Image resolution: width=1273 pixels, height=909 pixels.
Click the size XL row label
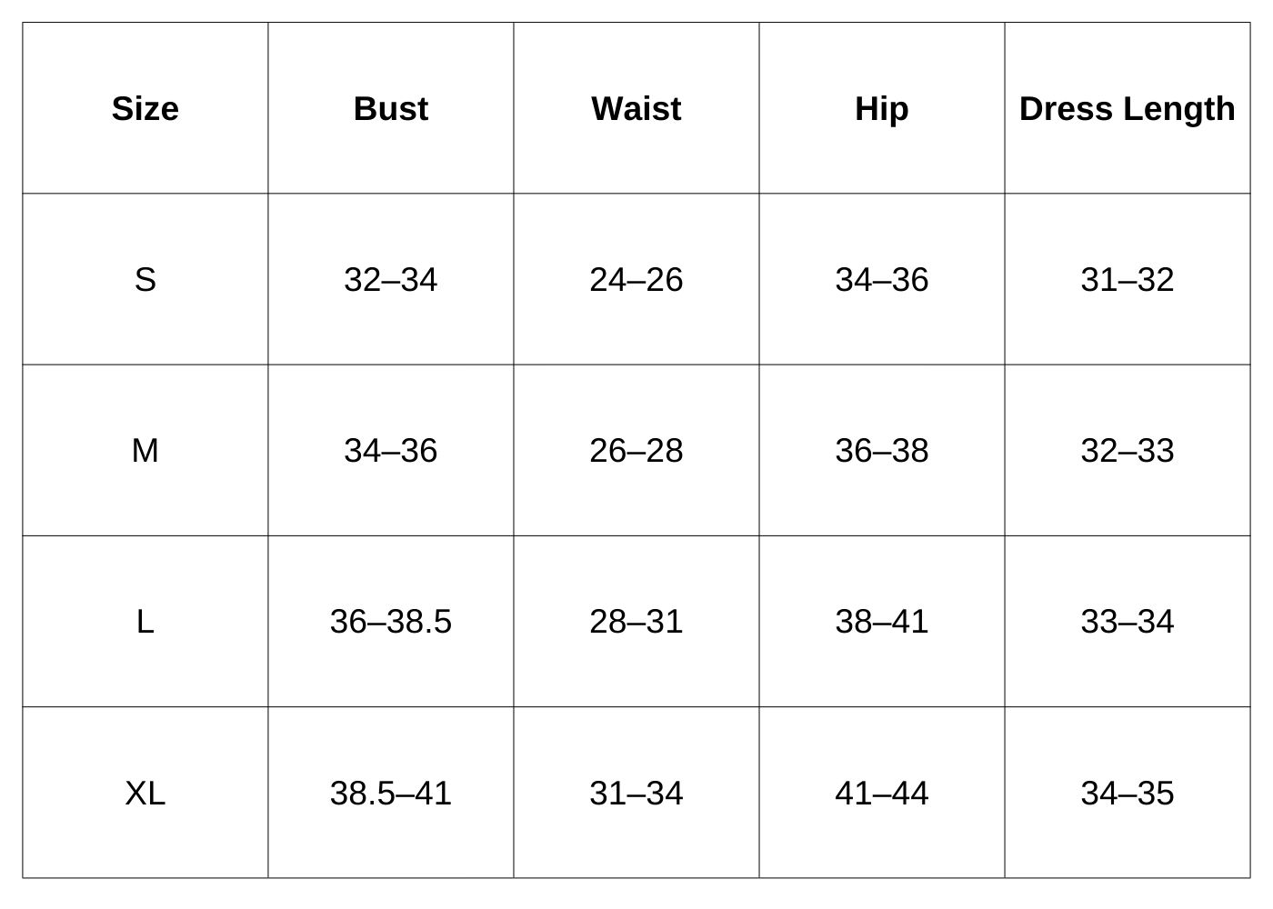(x=145, y=794)
